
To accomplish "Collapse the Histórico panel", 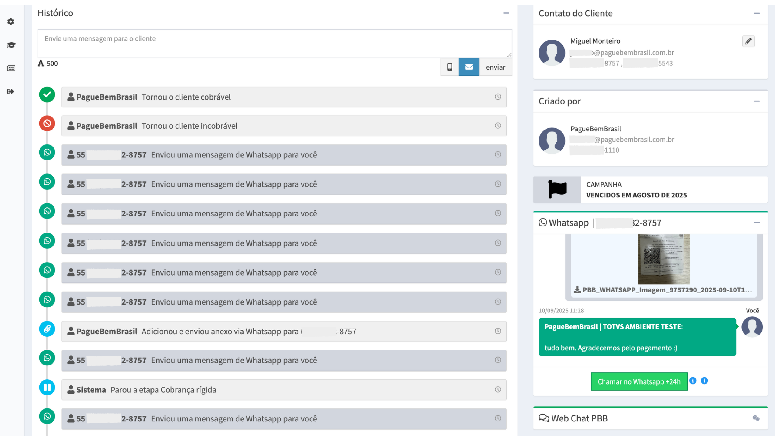I will click(x=506, y=13).
